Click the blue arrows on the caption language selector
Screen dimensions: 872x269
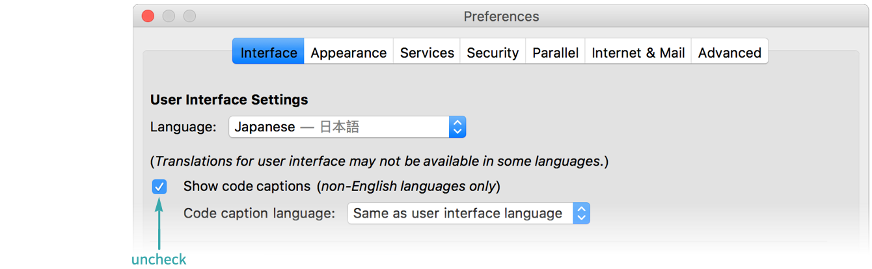tap(582, 213)
